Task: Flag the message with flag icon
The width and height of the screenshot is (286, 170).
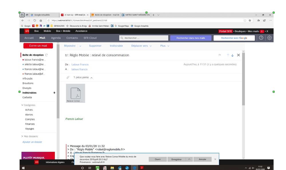Action: (220, 55)
